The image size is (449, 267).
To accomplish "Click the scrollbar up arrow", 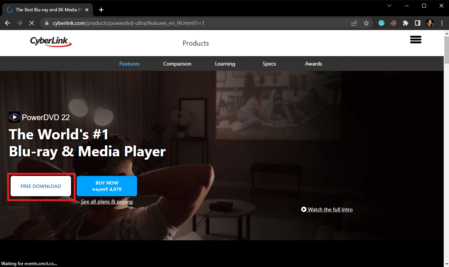I will [x=446, y=34].
